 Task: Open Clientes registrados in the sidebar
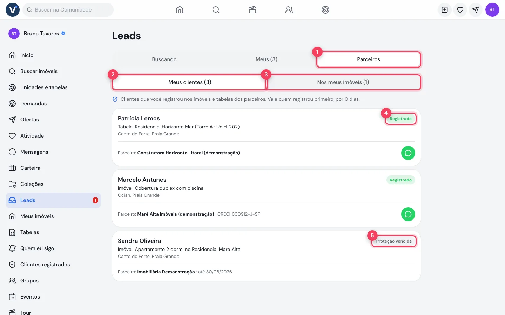pos(53,265)
